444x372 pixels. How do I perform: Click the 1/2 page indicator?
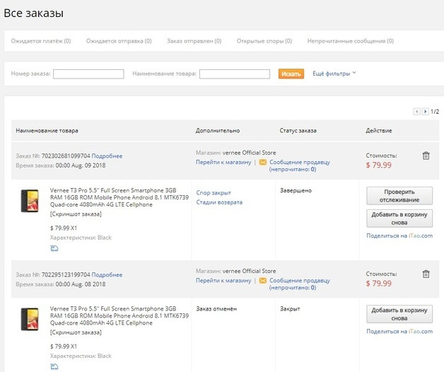tap(435, 112)
